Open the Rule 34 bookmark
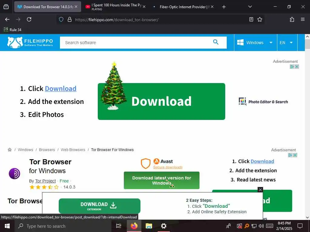The image size is (310, 232). tap(12, 30)
